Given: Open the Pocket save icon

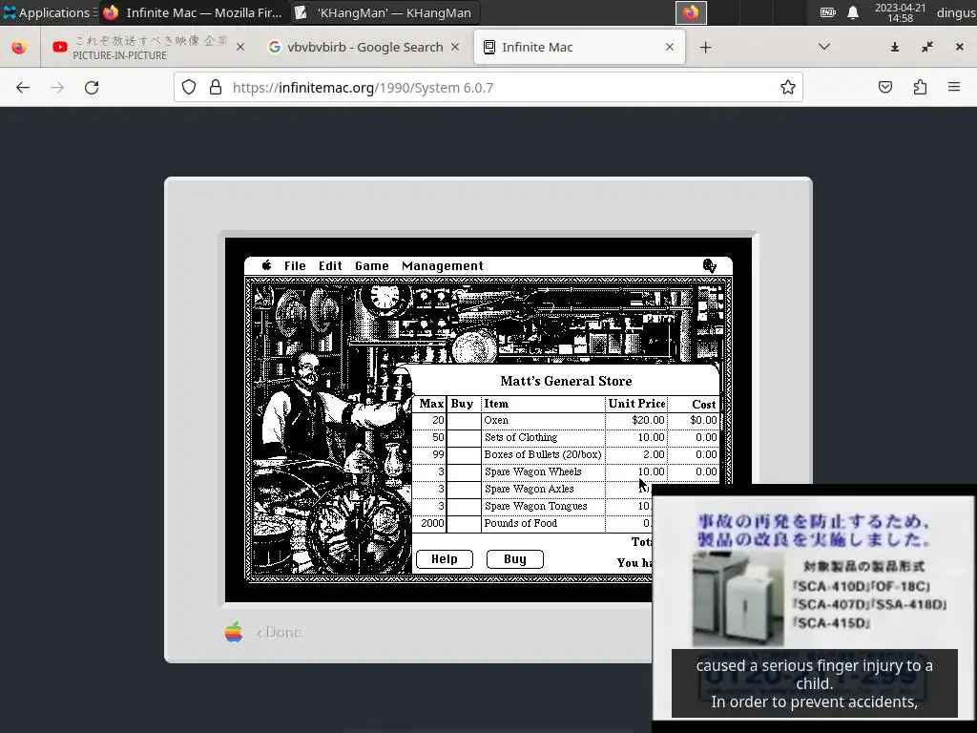Looking at the screenshot, I should pyautogui.click(x=885, y=87).
